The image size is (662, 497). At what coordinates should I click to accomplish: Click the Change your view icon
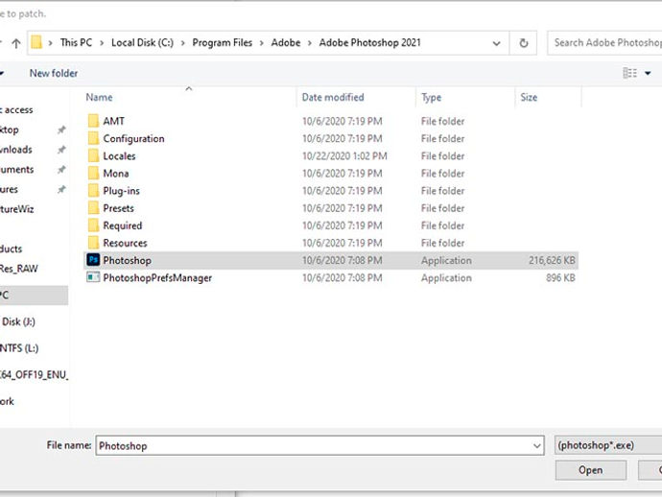(630, 73)
